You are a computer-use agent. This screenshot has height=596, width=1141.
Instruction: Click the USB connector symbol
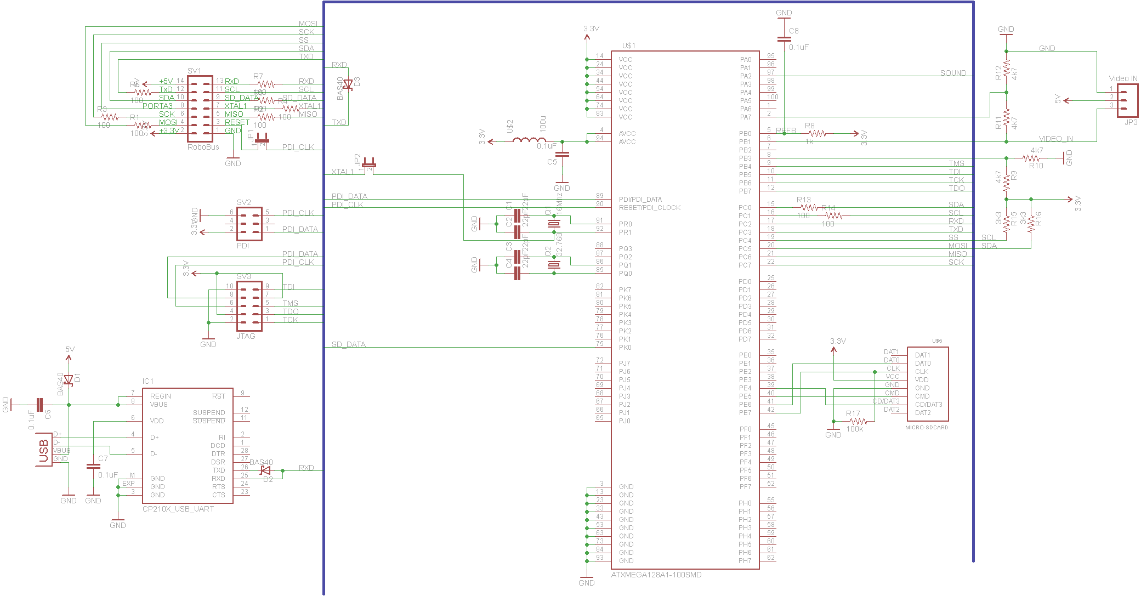[x=44, y=450]
